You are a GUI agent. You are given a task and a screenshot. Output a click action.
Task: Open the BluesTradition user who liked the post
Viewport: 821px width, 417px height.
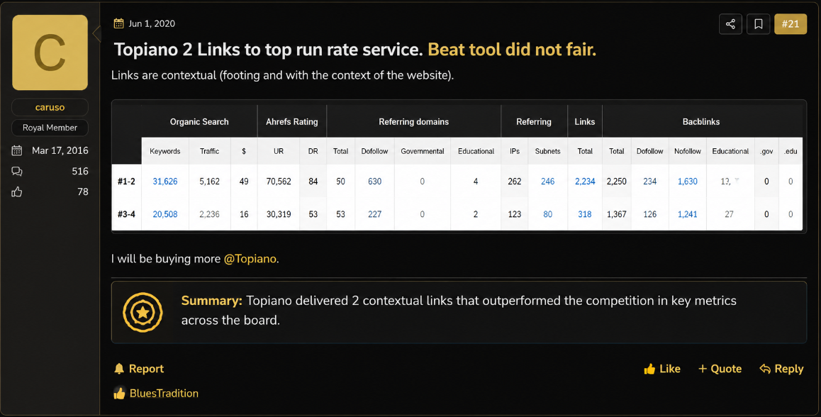[164, 394]
